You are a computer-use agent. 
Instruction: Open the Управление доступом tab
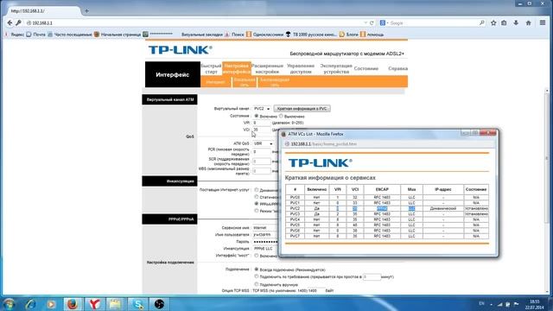coord(301,69)
